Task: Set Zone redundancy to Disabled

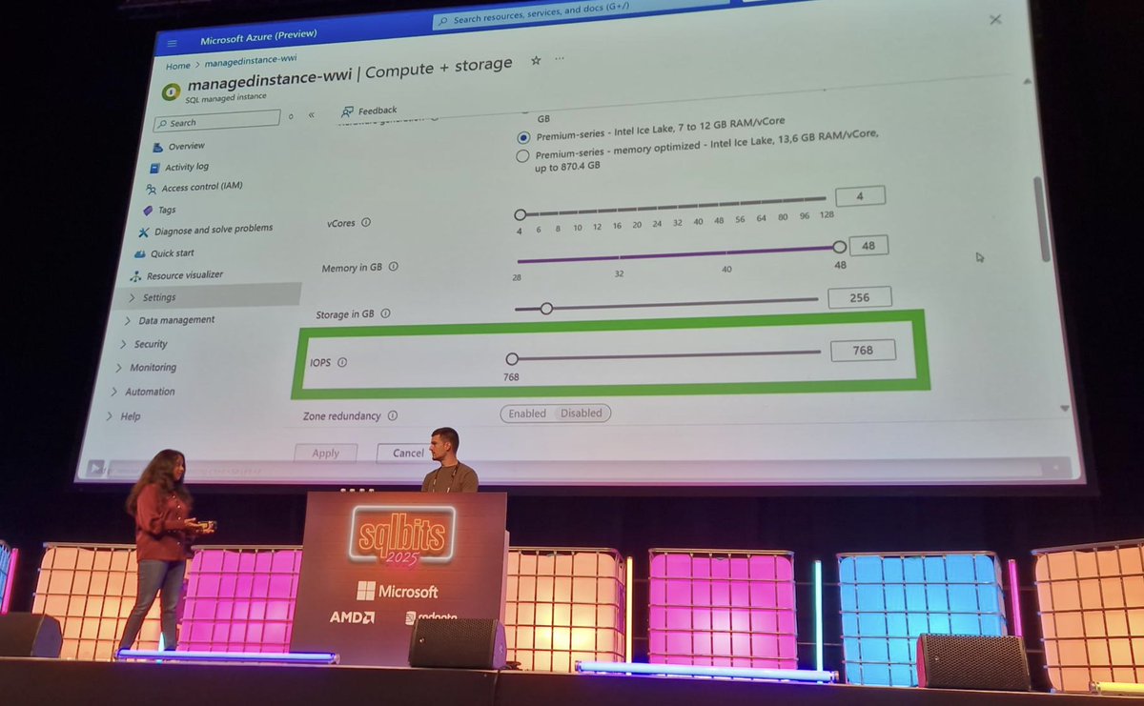Action: point(582,414)
